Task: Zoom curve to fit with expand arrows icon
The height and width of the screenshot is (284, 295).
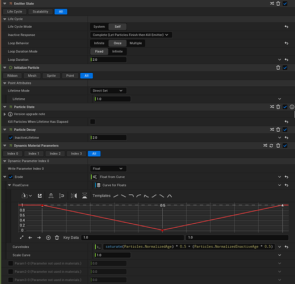Action: point(22,237)
